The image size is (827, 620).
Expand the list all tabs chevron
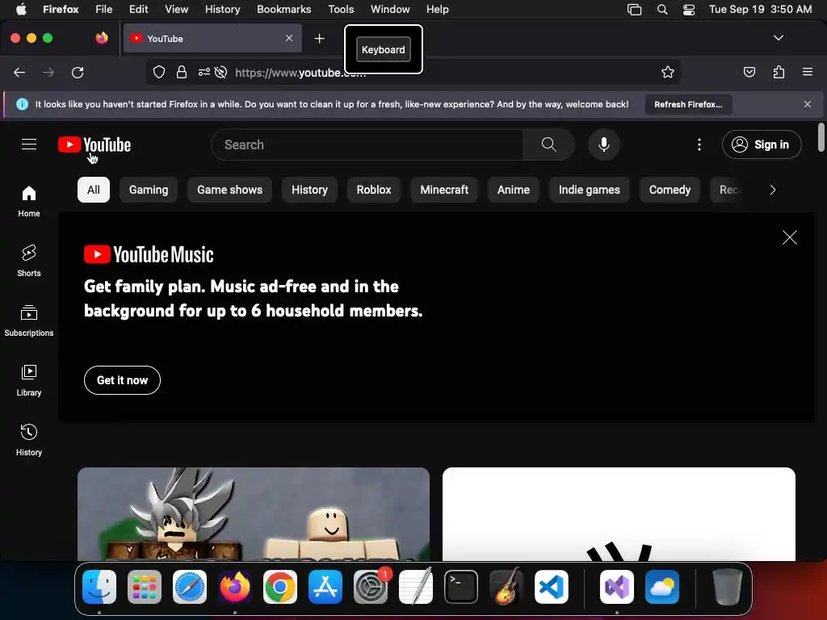click(x=779, y=38)
